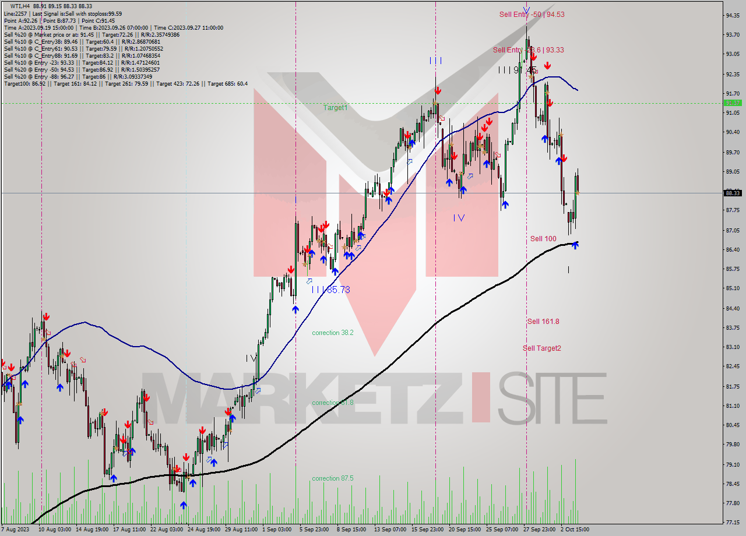
Task: Click the current price tag 88.33 on axis
Action: [733, 193]
